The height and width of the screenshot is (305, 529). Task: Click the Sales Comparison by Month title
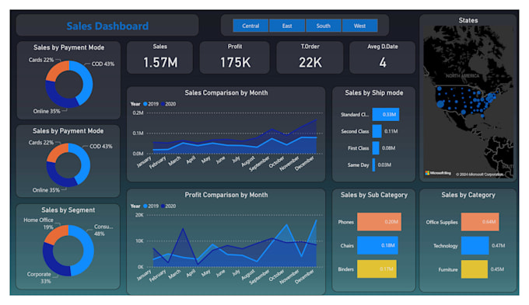pyautogui.click(x=226, y=92)
